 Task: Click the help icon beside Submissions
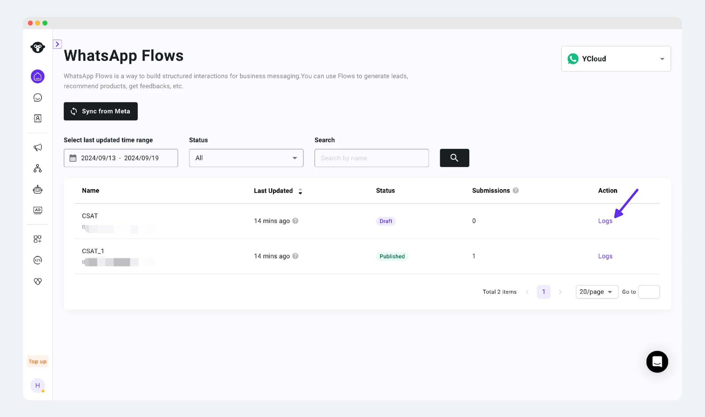(516, 190)
